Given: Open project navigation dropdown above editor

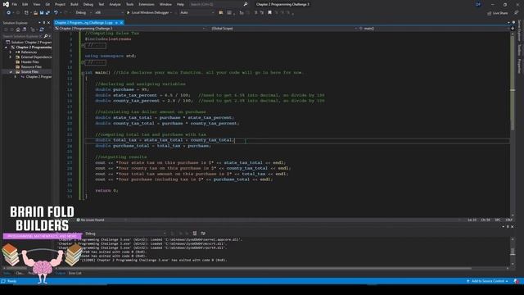Looking at the screenshot, I should click(x=130, y=29).
